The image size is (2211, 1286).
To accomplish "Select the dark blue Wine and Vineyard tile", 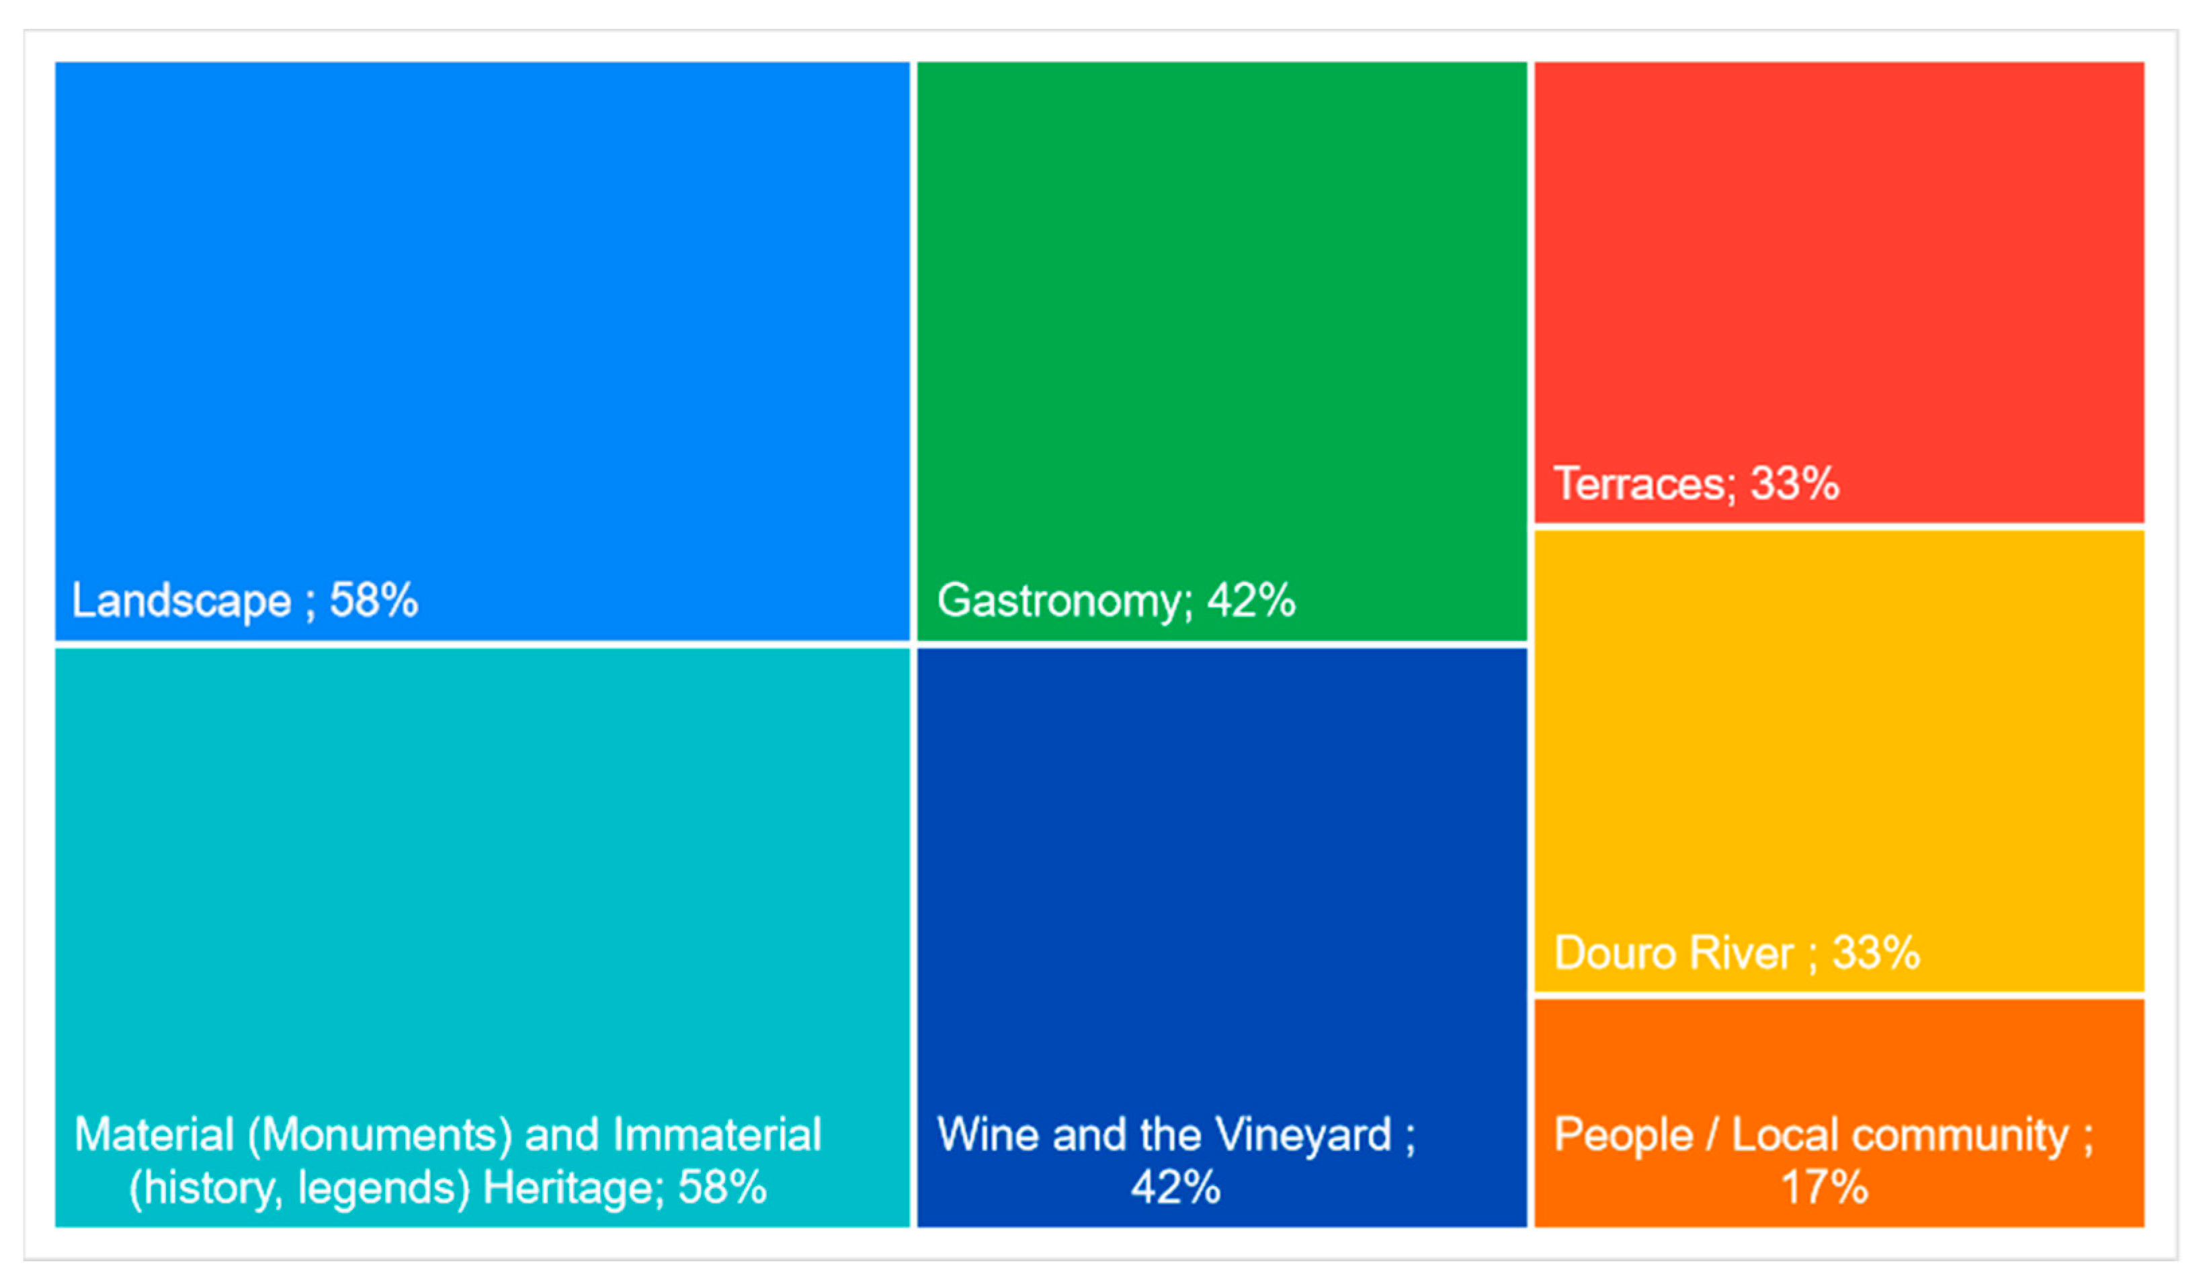I will point(1221,877).
